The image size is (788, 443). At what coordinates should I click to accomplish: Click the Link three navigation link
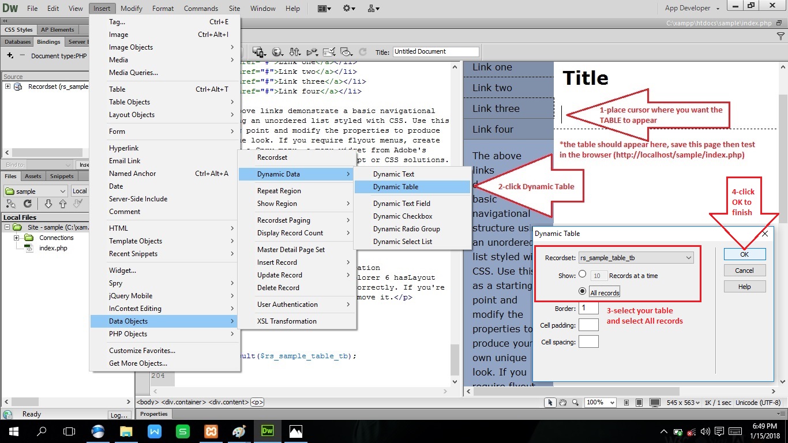click(496, 108)
